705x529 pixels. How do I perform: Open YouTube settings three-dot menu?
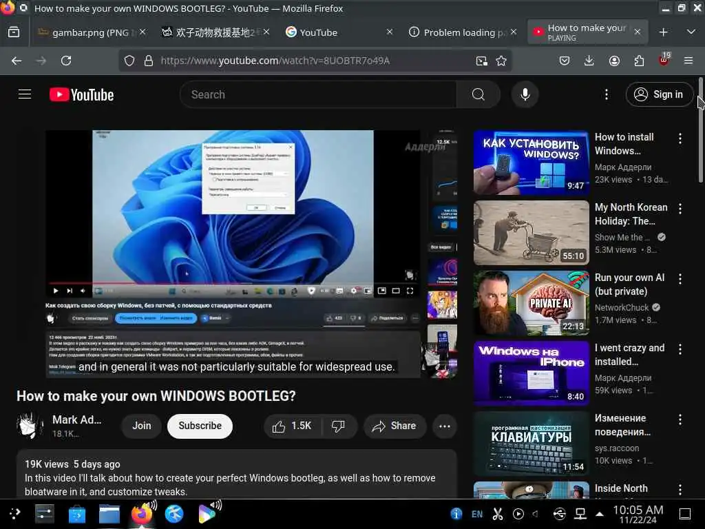tap(606, 94)
